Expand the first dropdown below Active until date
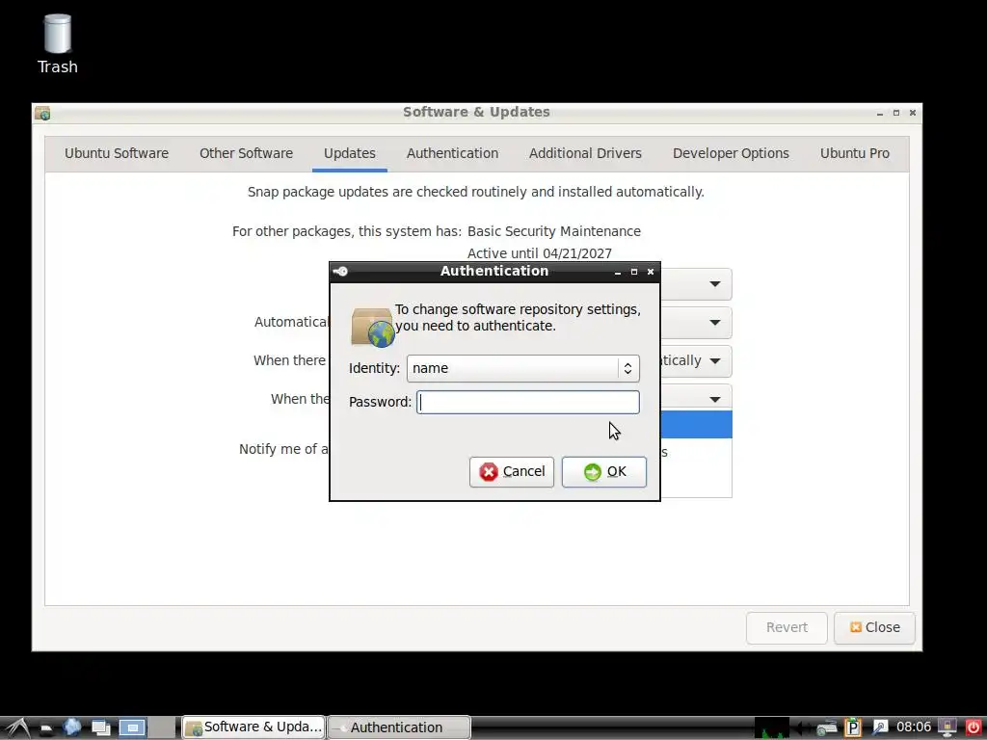 [715, 284]
